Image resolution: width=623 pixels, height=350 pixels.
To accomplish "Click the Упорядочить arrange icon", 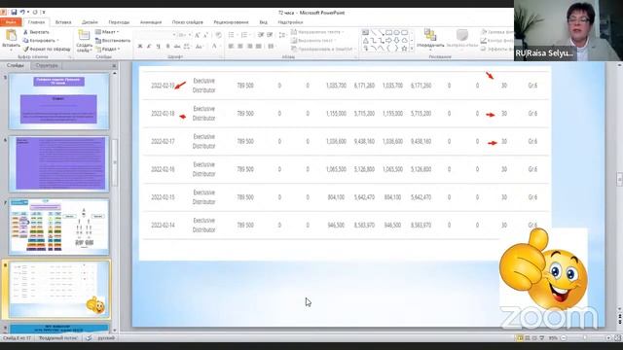I will click(x=430, y=36).
